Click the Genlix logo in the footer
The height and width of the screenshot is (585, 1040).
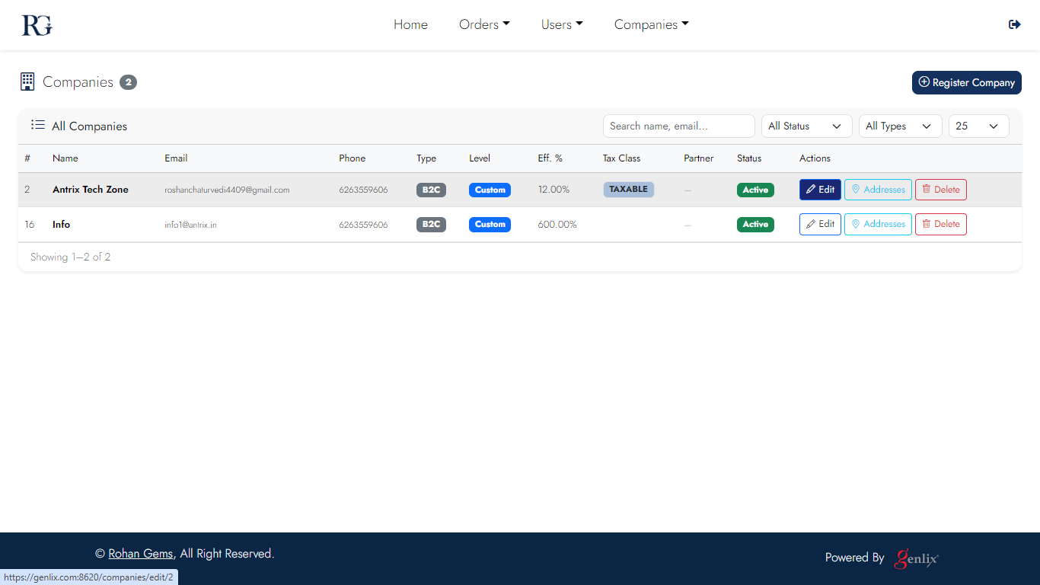coord(917,558)
